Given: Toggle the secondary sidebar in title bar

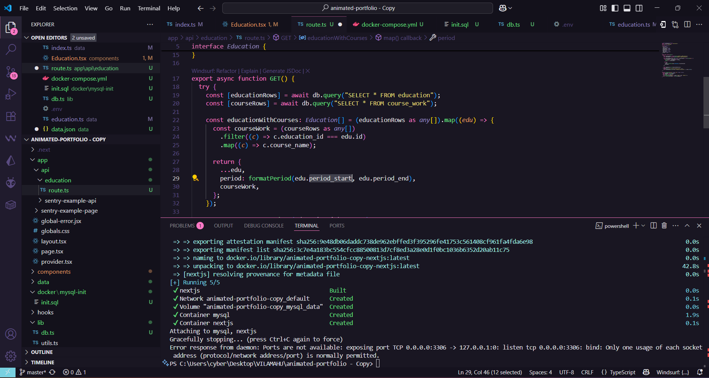Looking at the screenshot, I should 639,8.
